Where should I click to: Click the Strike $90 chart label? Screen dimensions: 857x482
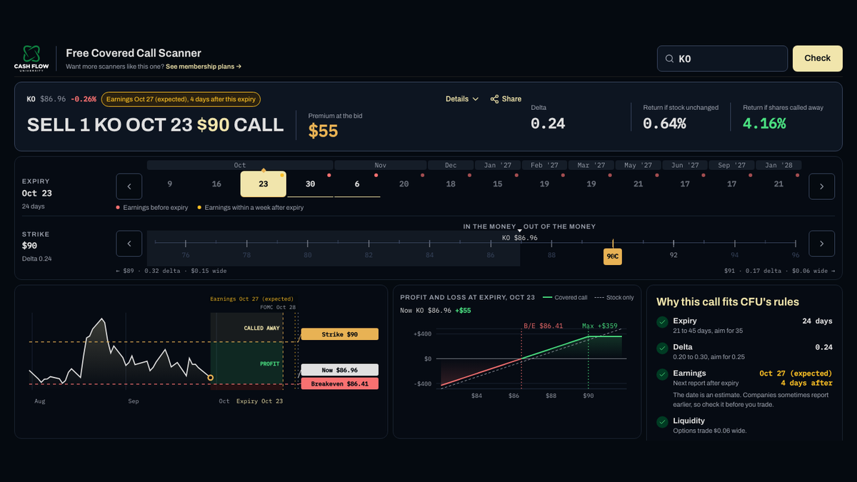pos(339,334)
